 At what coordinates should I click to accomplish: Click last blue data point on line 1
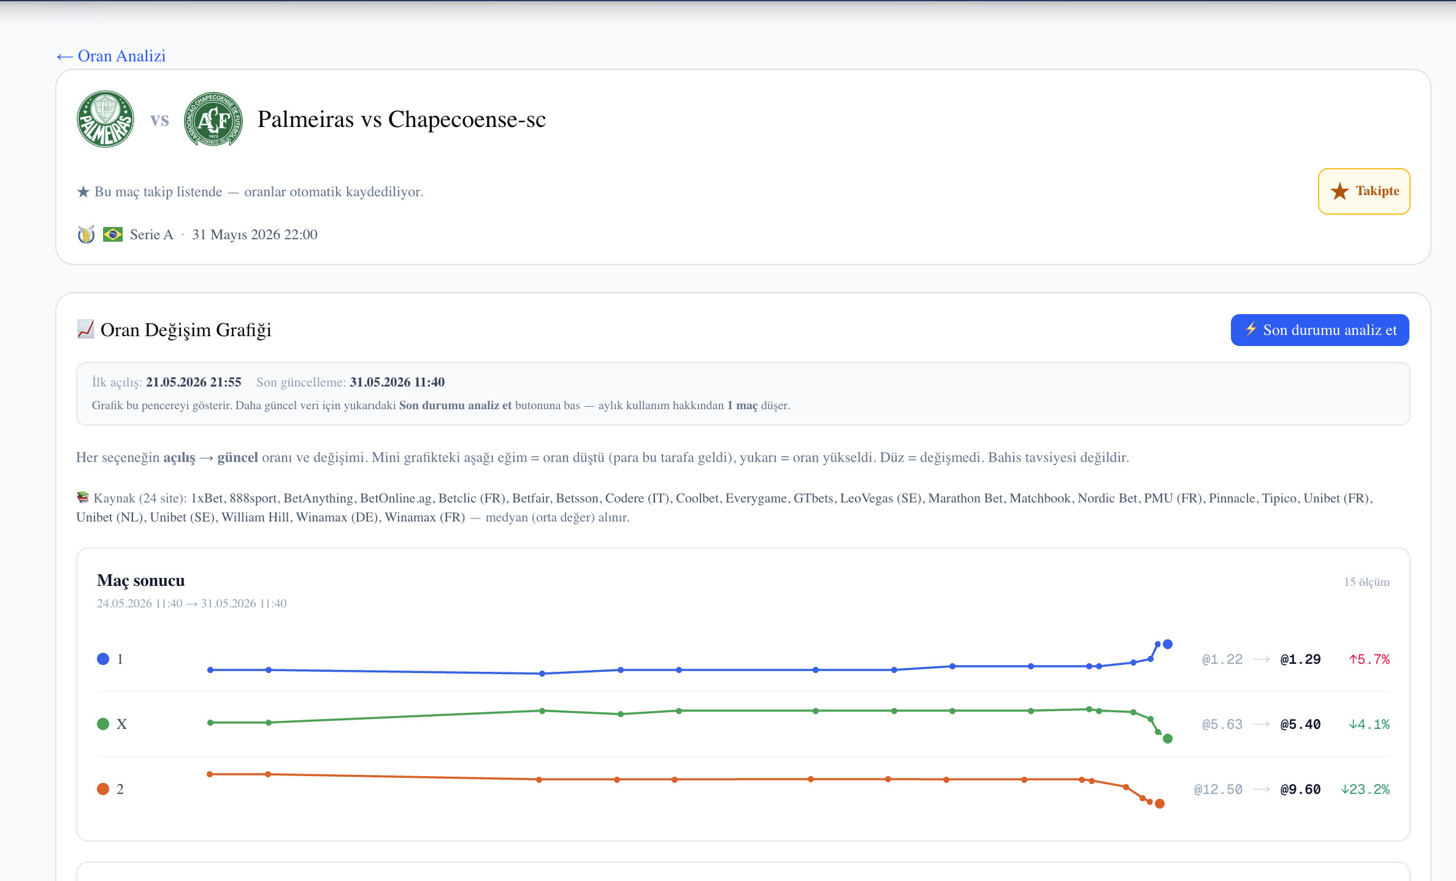pyautogui.click(x=1168, y=644)
